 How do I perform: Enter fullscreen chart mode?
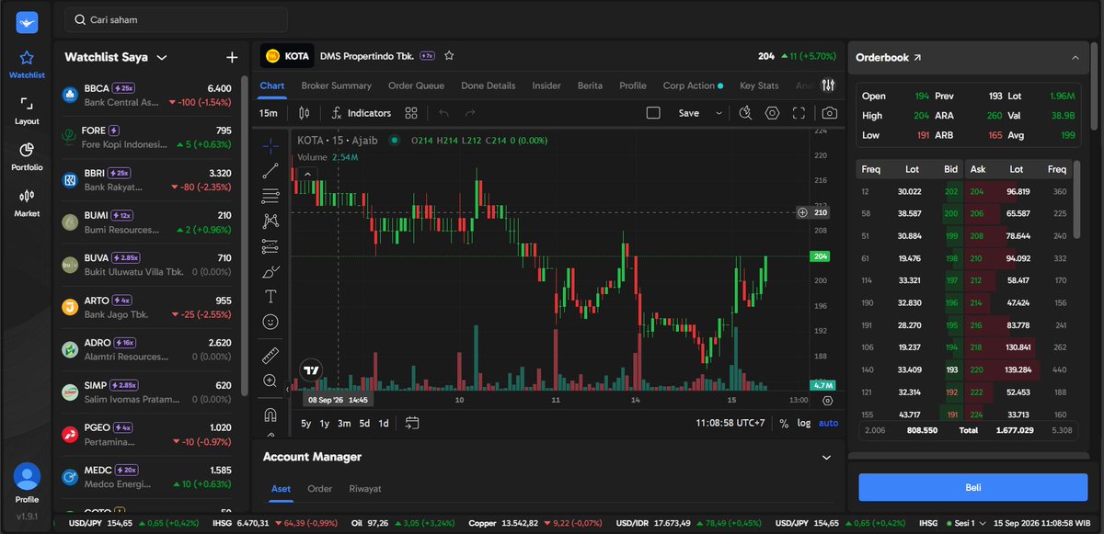[x=799, y=113]
